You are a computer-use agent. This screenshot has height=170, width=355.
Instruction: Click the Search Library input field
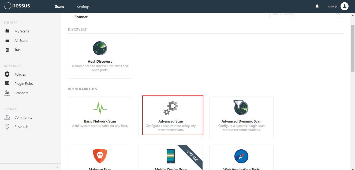point(307,14)
